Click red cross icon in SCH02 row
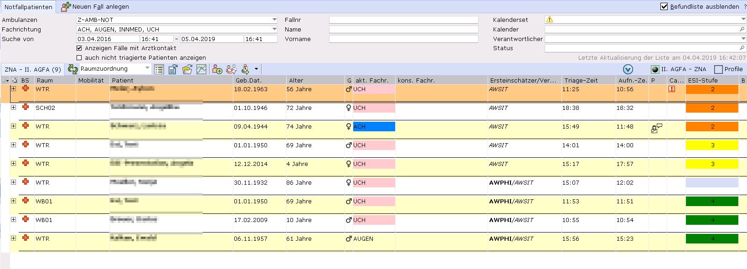747x269 pixels. tap(26, 107)
